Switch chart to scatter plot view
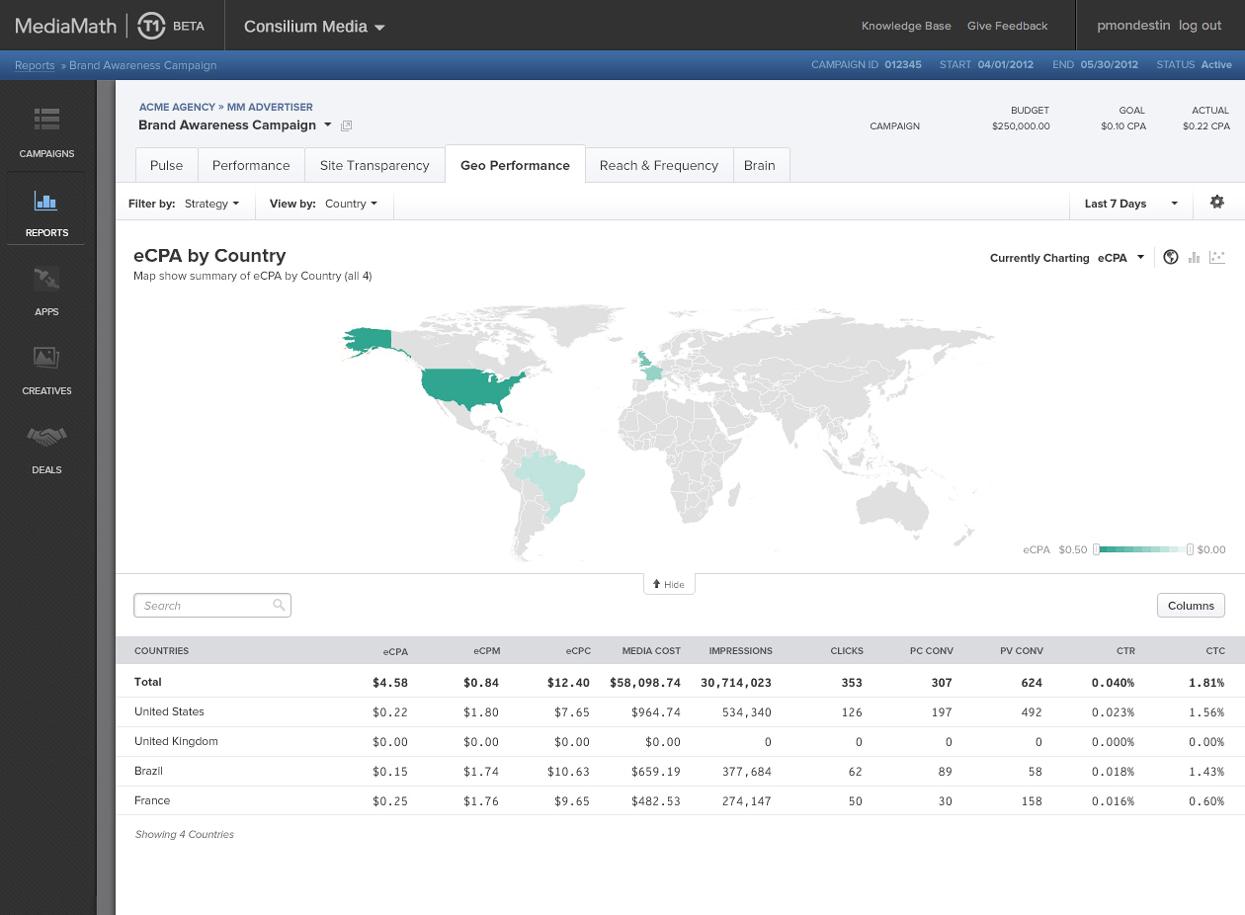The width and height of the screenshot is (1245, 915). (x=1217, y=258)
